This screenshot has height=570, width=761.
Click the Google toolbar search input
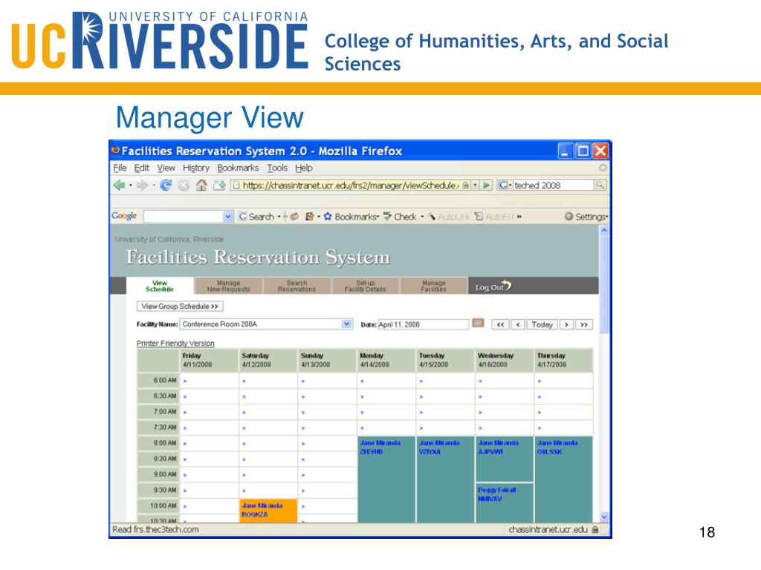point(184,217)
